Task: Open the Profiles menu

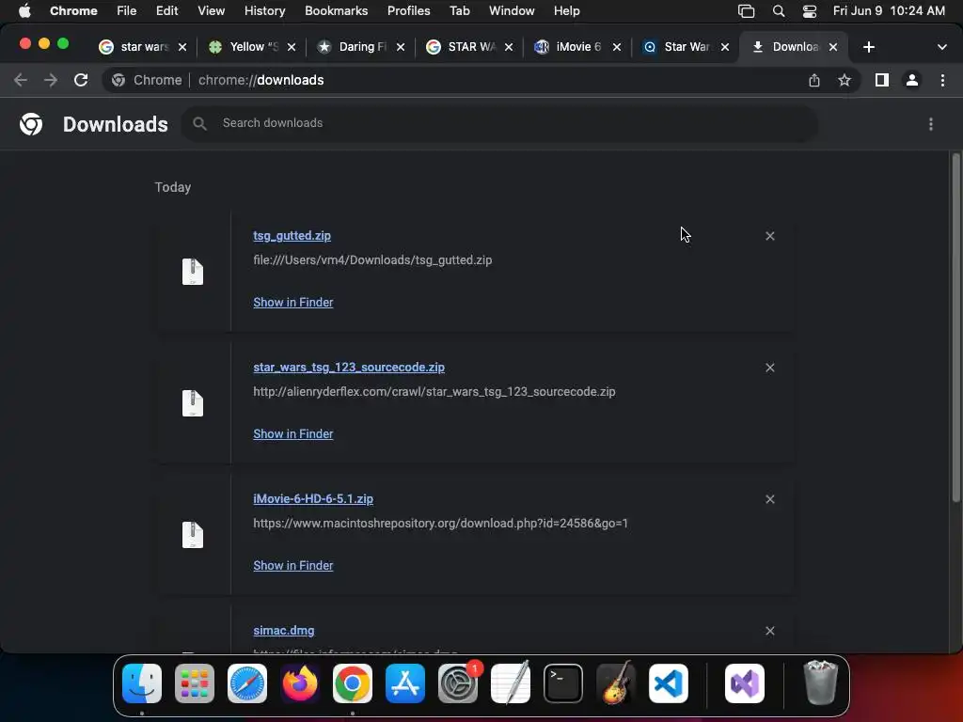Action: (408, 10)
